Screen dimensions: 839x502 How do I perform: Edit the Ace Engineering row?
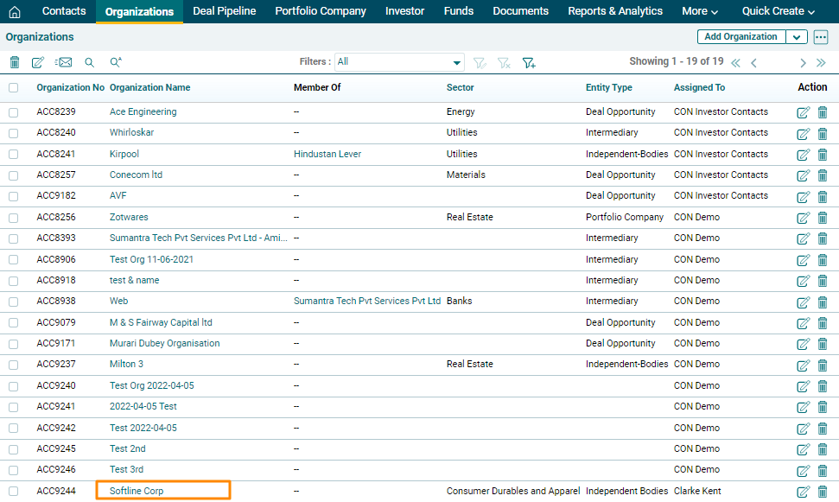[x=803, y=112]
